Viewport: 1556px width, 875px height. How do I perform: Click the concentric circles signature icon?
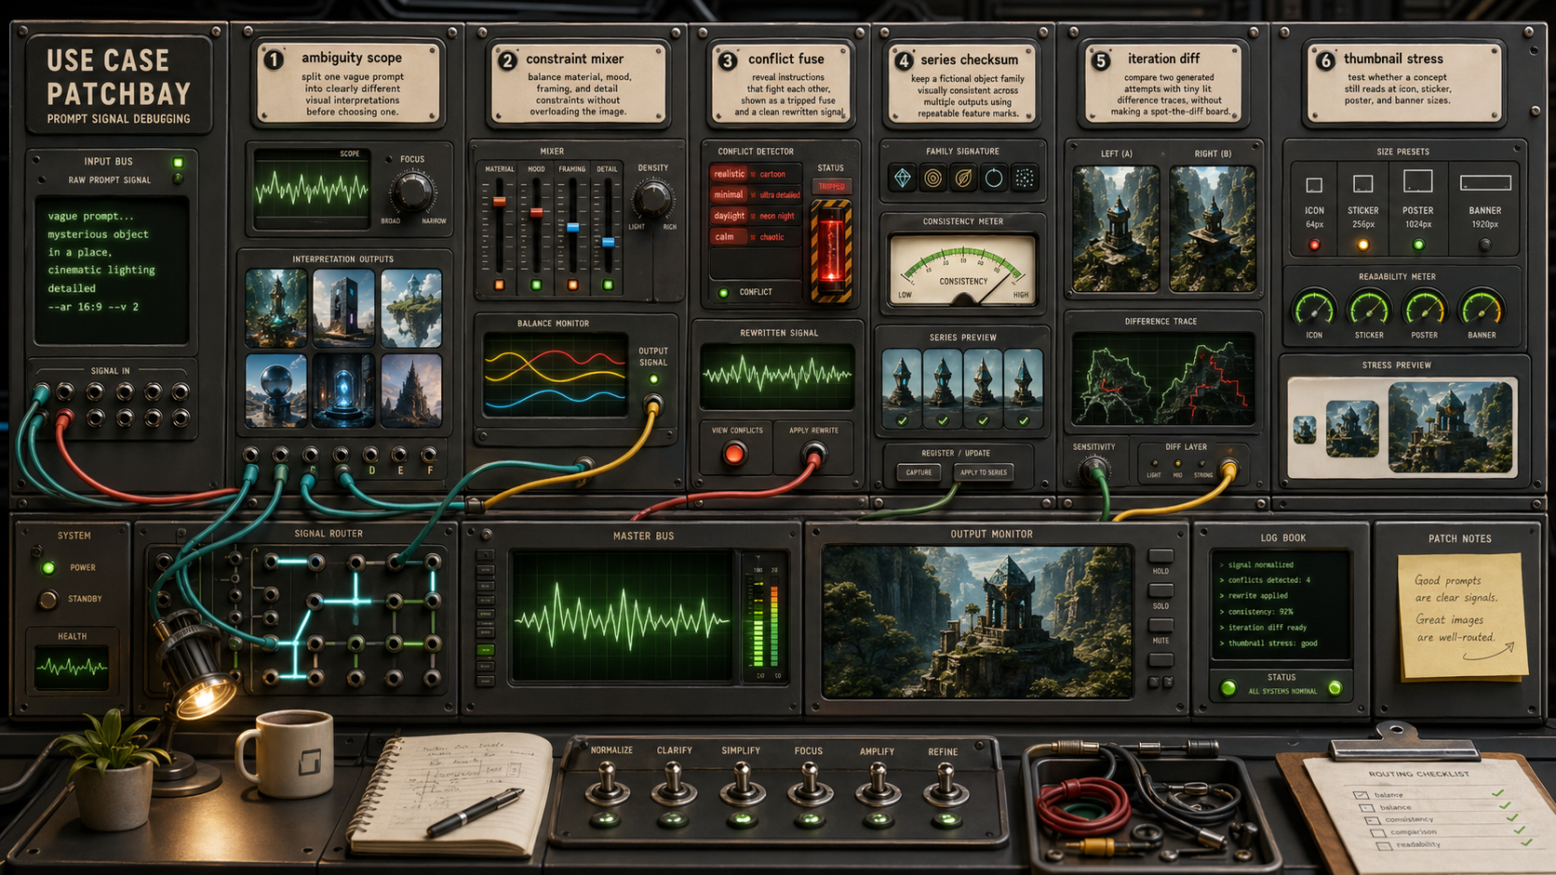pos(932,178)
